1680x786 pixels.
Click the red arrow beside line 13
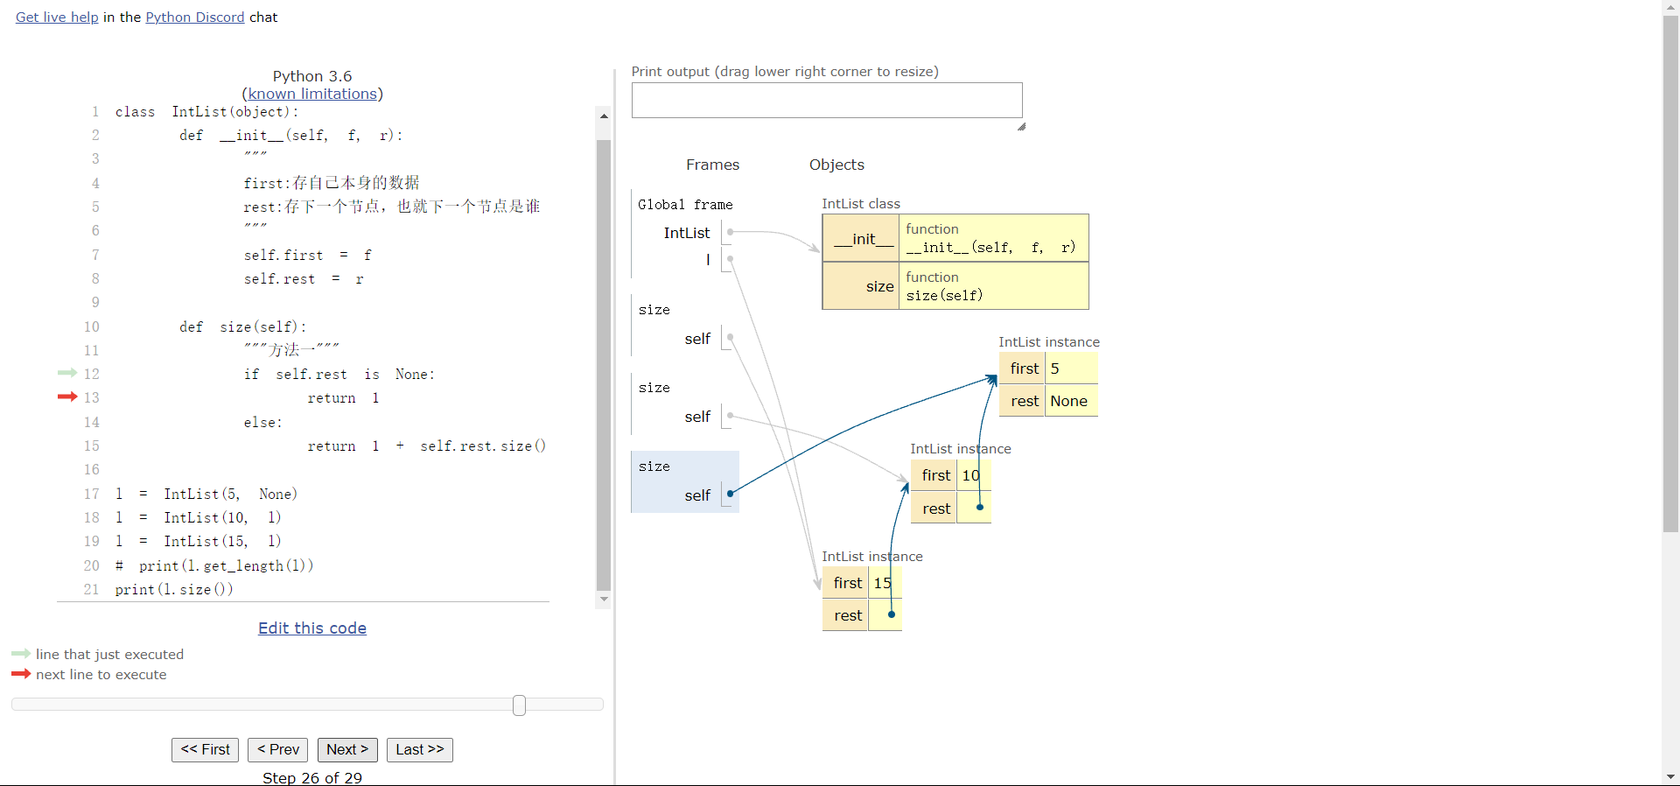67,397
